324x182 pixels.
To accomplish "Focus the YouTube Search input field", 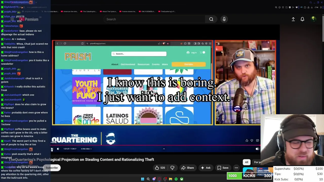I will [x=154, y=19].
